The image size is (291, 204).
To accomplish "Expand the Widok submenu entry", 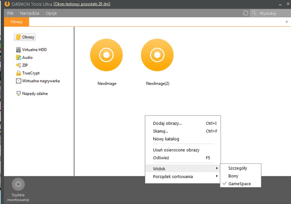I will (183, 169).
